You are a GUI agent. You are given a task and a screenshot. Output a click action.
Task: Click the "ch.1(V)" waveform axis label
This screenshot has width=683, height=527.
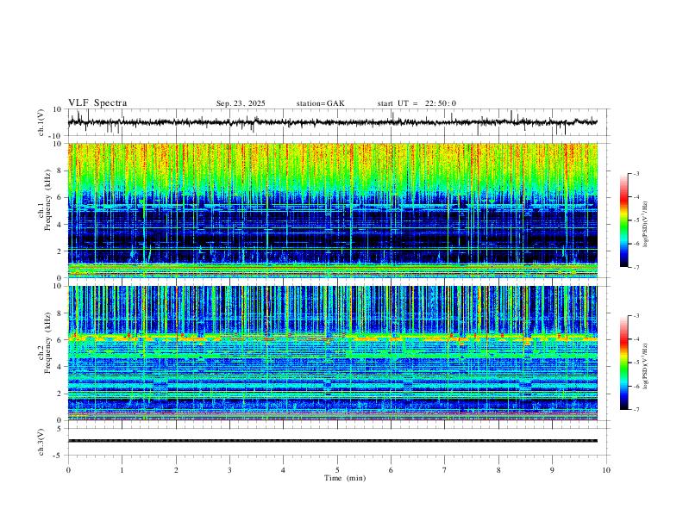41,122
